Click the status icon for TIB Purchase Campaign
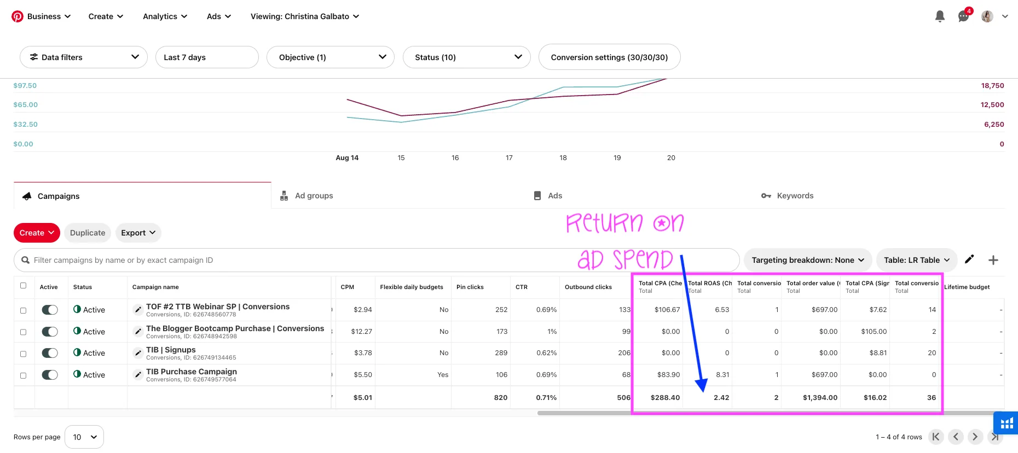 [77, 374]
